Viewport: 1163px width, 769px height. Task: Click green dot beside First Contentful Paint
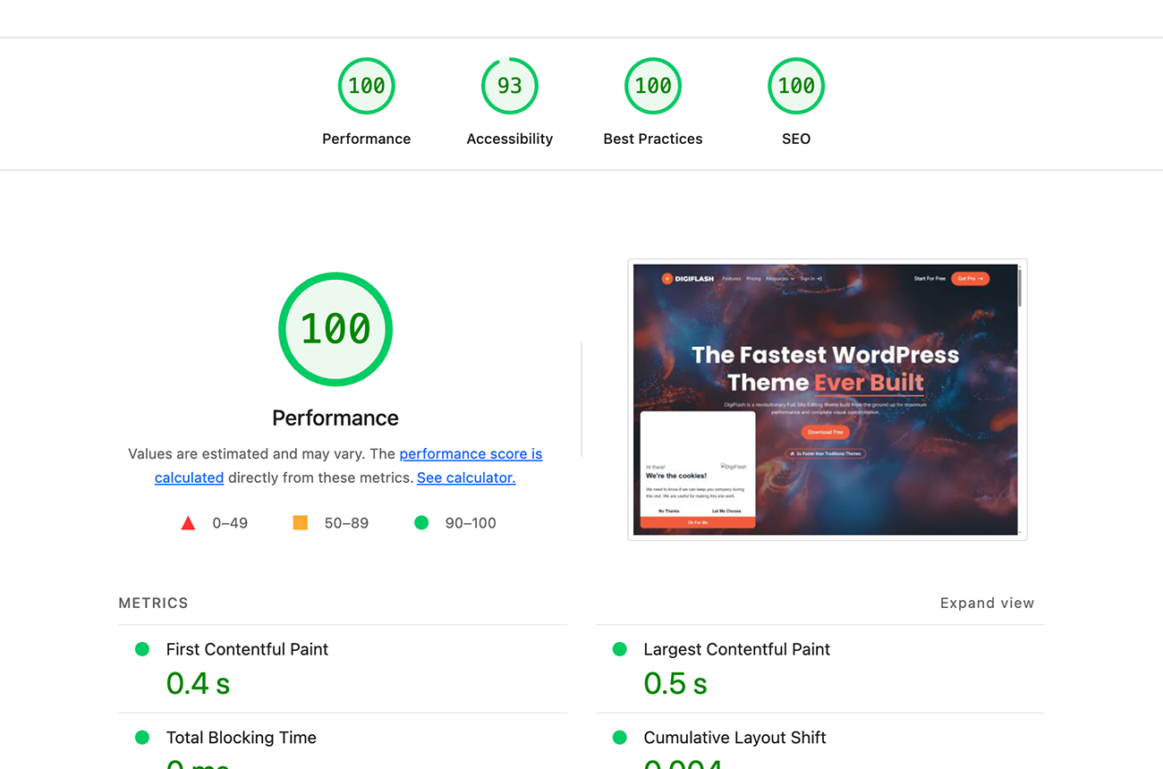(142, 649)
